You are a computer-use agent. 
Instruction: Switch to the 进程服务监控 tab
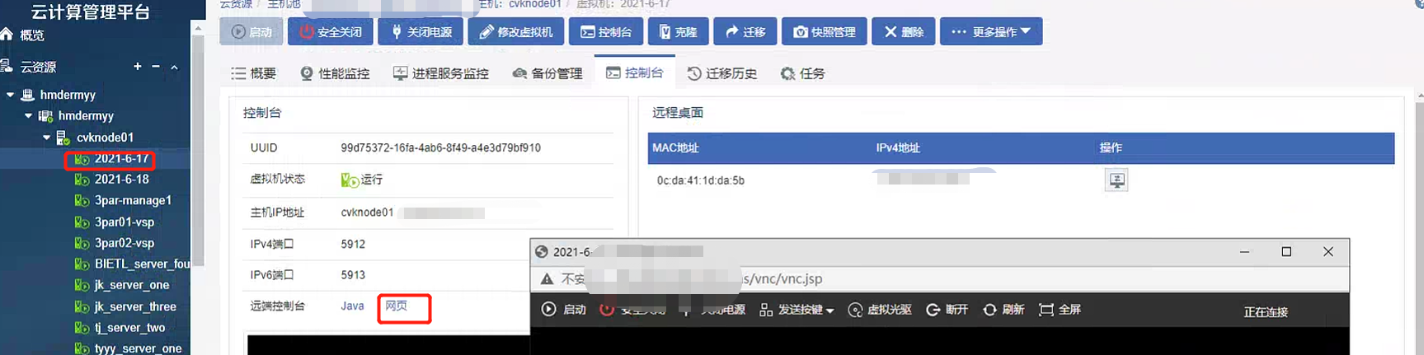tap(441, 73)
